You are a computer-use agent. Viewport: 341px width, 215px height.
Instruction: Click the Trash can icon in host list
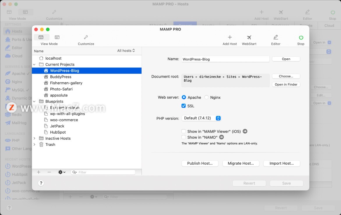41,144
